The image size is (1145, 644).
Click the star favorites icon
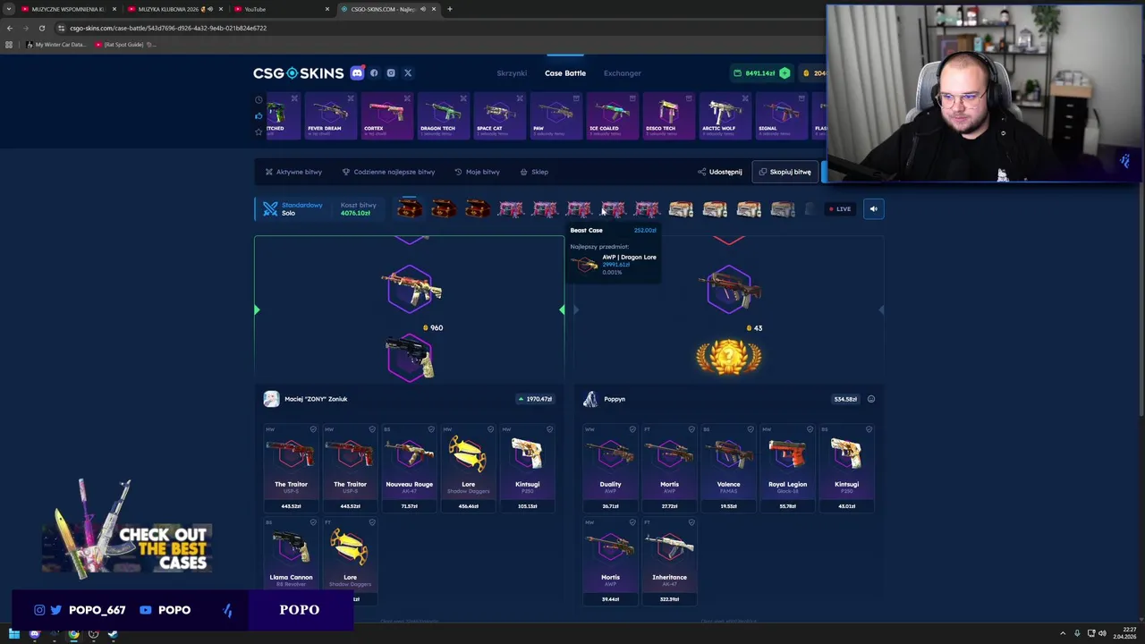[x=259, y=131]
